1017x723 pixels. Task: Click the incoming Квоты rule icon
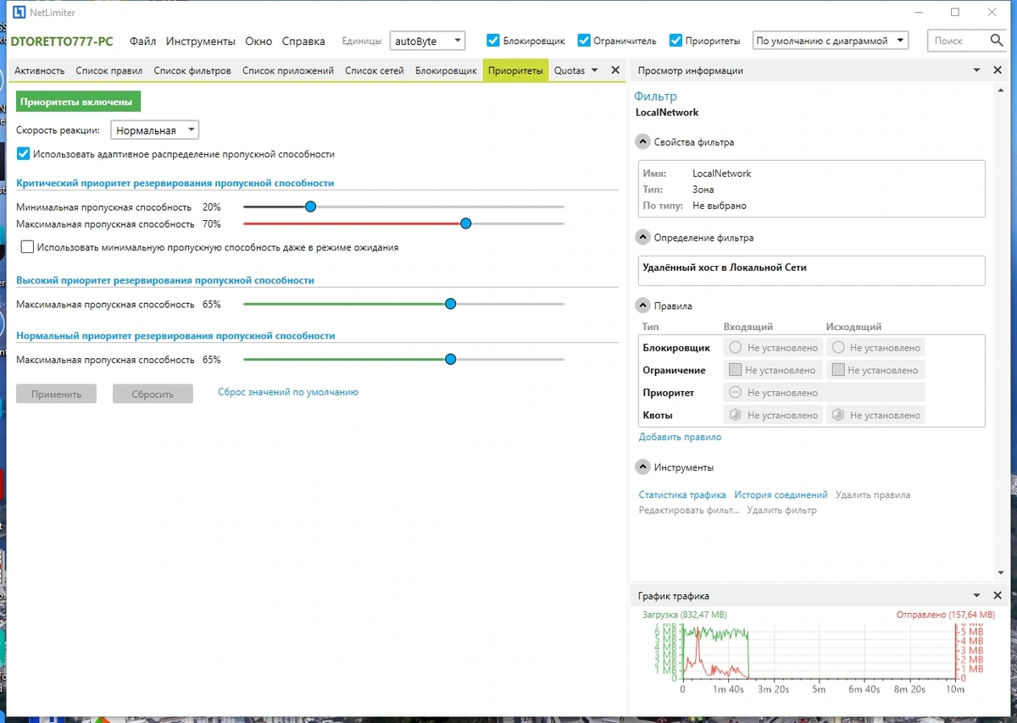(736, 415)
